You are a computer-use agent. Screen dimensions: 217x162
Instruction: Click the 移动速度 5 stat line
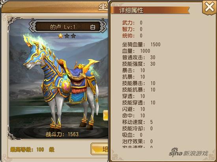[137, 122]
